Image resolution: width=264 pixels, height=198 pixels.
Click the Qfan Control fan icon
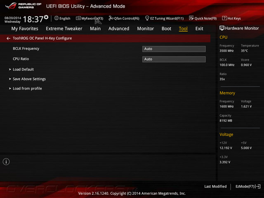[111, 18]
